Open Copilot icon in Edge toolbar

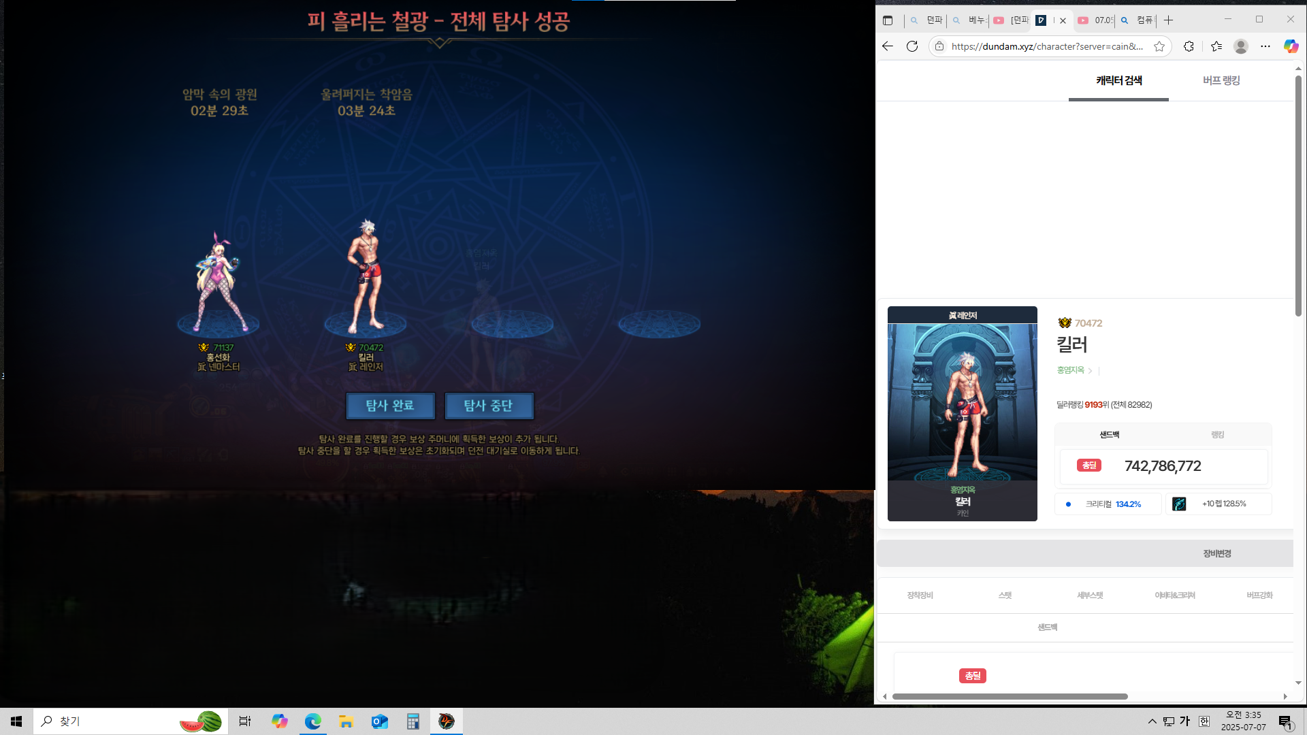pos(1291,46)
